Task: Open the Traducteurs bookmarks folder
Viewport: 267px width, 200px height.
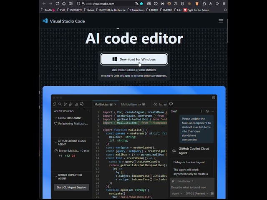Action: pyautogui.click(x=136, y=10)
